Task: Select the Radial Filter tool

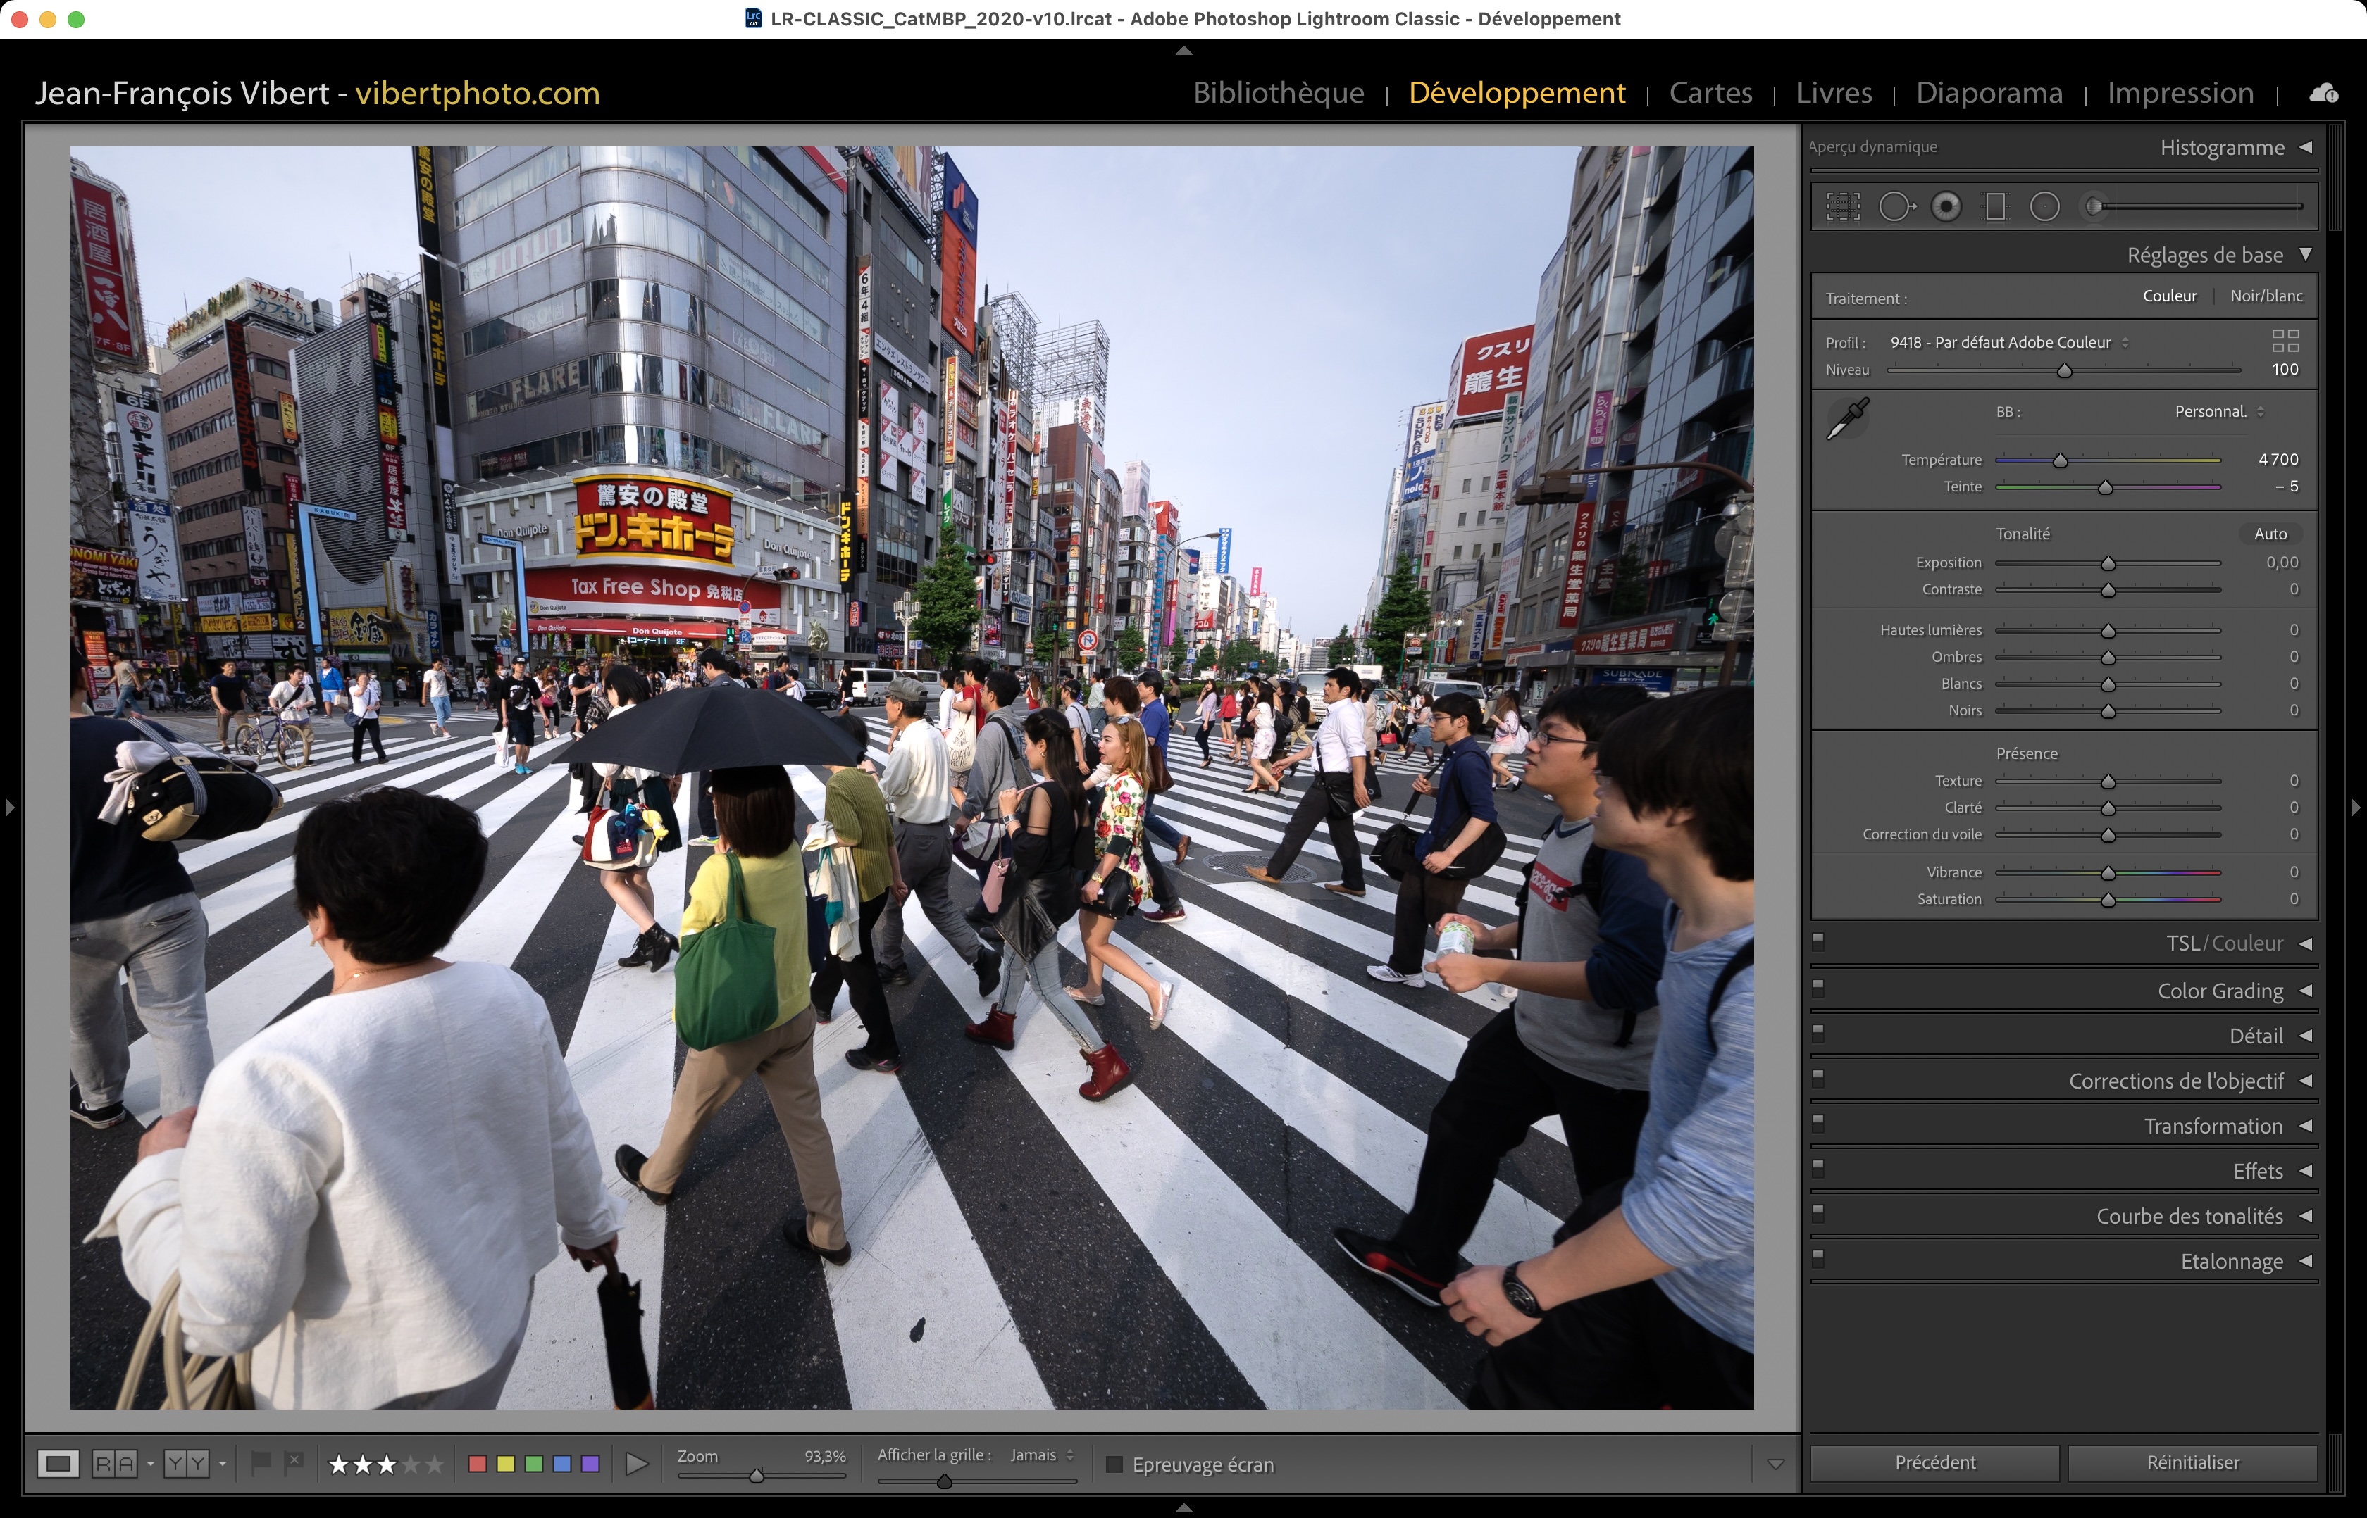Action: coord(2044,207)
